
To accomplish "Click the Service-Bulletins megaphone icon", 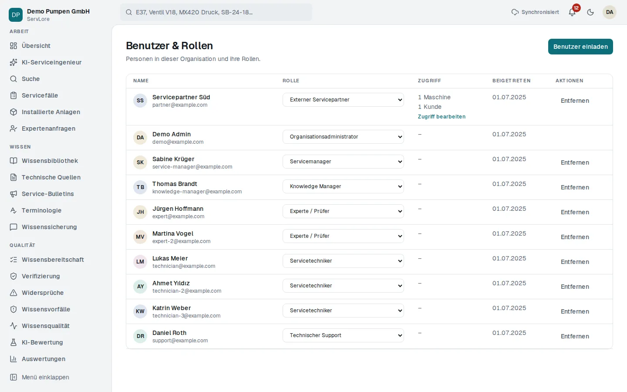I will coord(13,194).
